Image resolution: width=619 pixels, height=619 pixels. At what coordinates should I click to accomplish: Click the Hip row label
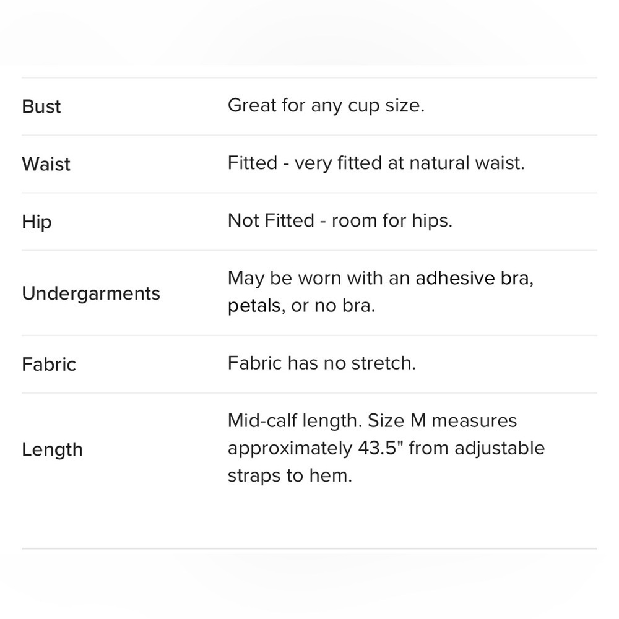point(37,222)
